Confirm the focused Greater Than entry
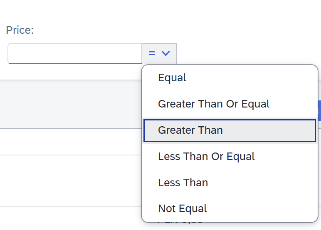321x230 pixels. pyautogui.click(x=190, y=130)
